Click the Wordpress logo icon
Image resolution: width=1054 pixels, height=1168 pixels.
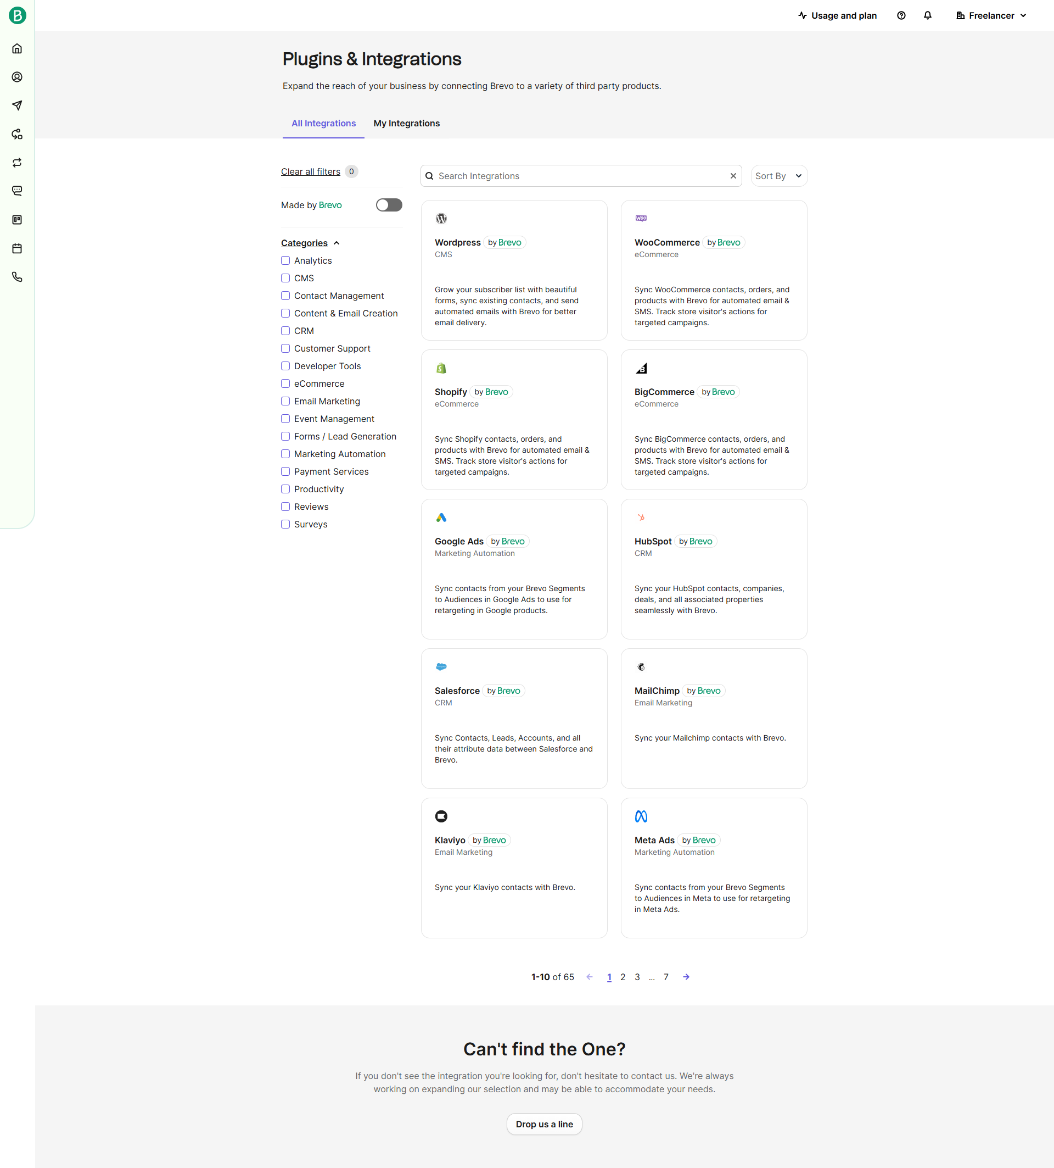click(441, 219)
